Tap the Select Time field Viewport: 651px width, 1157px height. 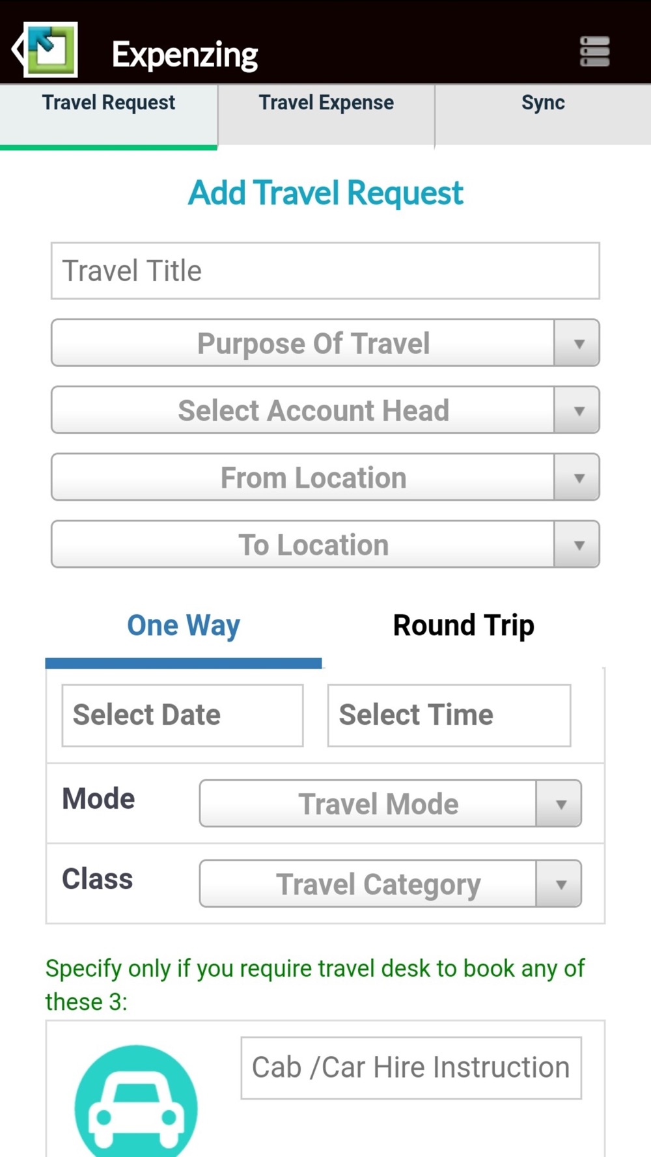pyautogui.click(x=449, y=715)
